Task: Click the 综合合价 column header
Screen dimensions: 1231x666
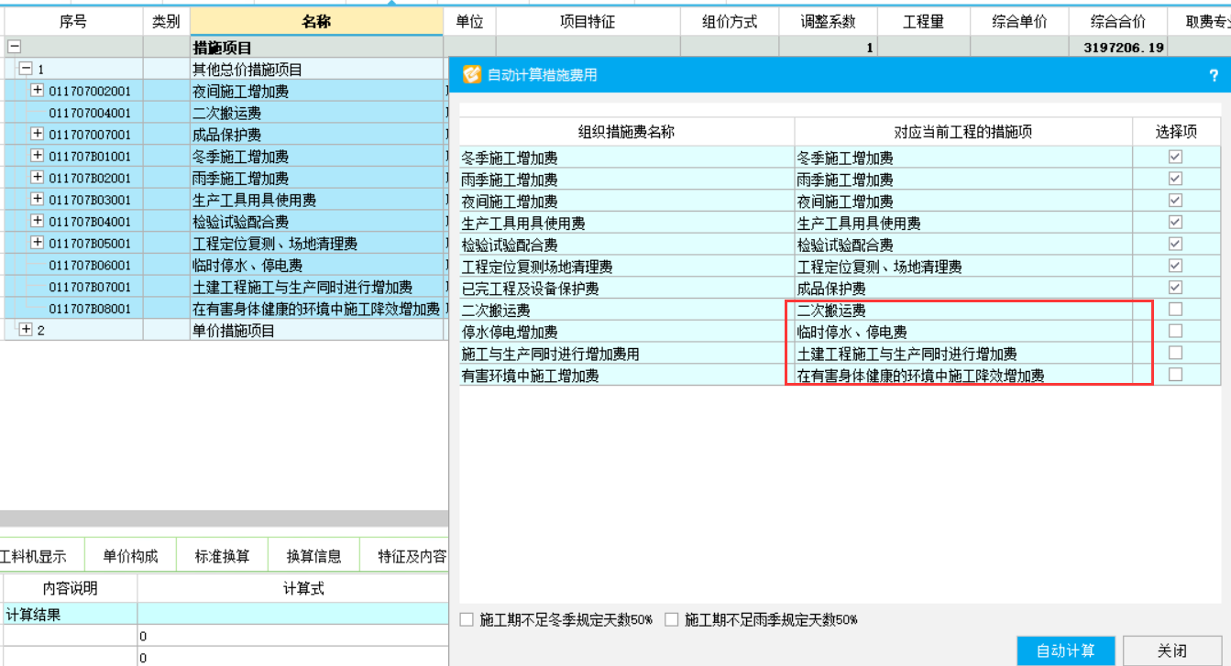Action: 1117,22
